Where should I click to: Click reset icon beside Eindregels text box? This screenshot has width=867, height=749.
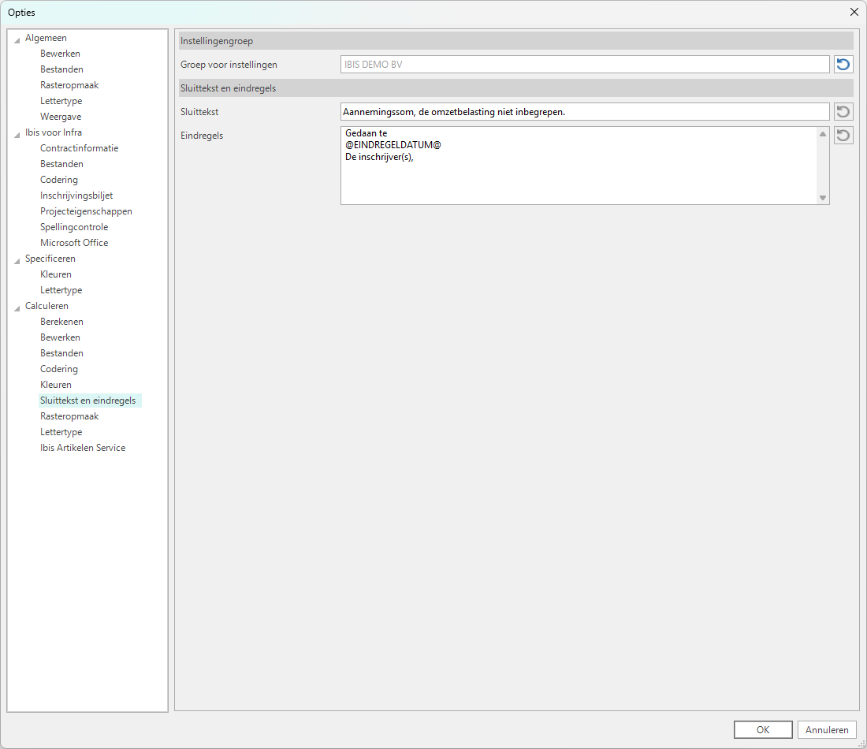pos(843,136)
